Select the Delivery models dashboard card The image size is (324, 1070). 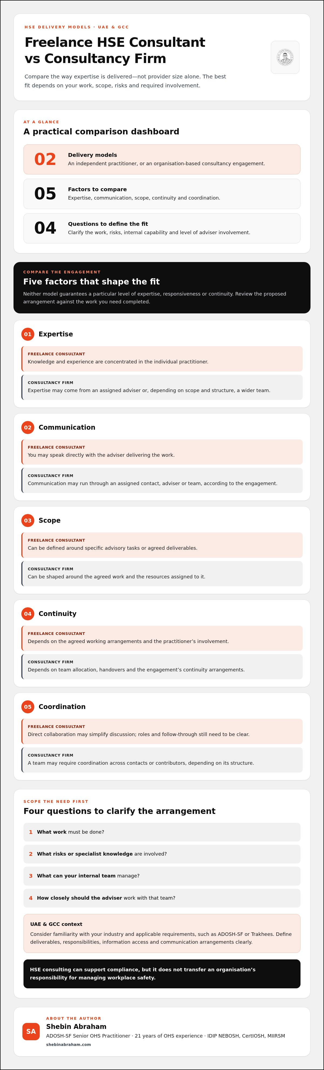pos(162,160)
